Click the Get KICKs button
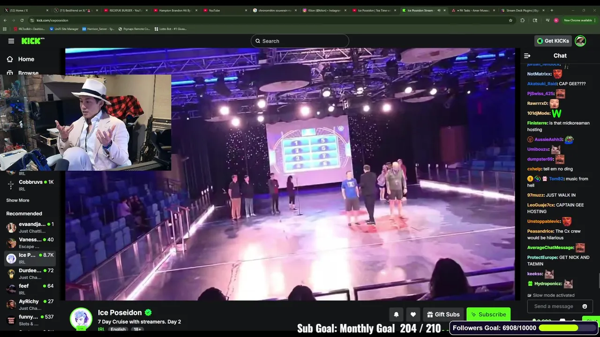The height and width of the screenshot is (337, 600). pos(553,41)
